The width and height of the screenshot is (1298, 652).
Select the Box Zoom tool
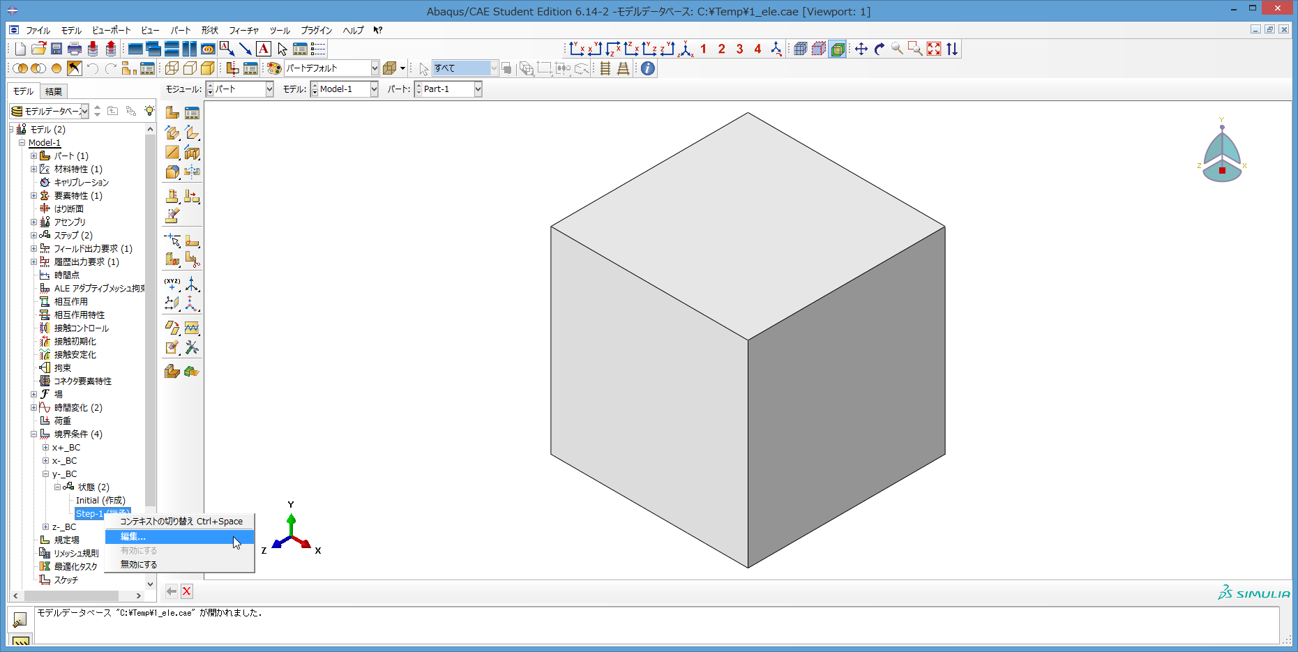915,49
